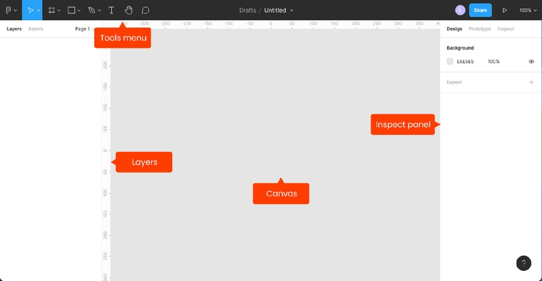The width and height of the screenshot is (542, 281).
Task: Switch to the Design tab
Action: 454,28
